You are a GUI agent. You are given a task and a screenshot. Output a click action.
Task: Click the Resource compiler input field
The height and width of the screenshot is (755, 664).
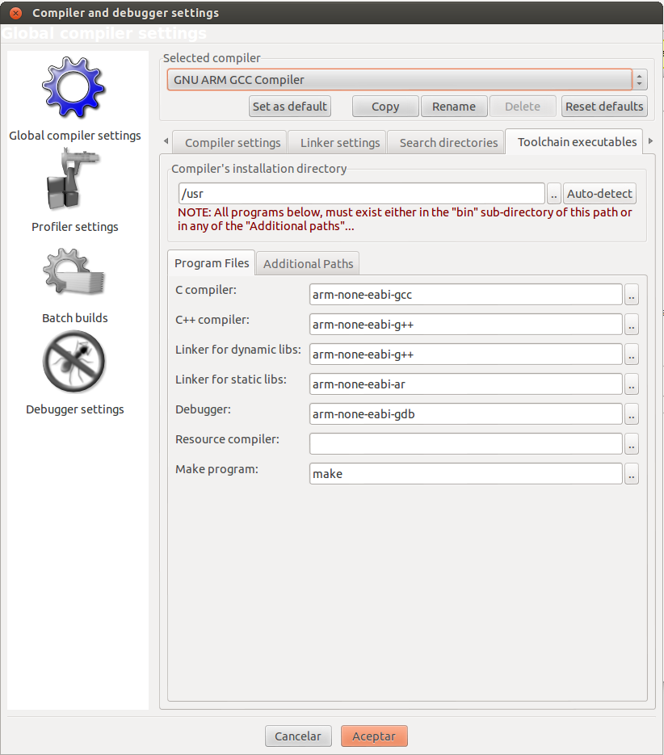point(466,444)
